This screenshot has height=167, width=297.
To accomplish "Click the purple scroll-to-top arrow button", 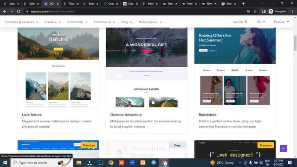I will 284,148.
